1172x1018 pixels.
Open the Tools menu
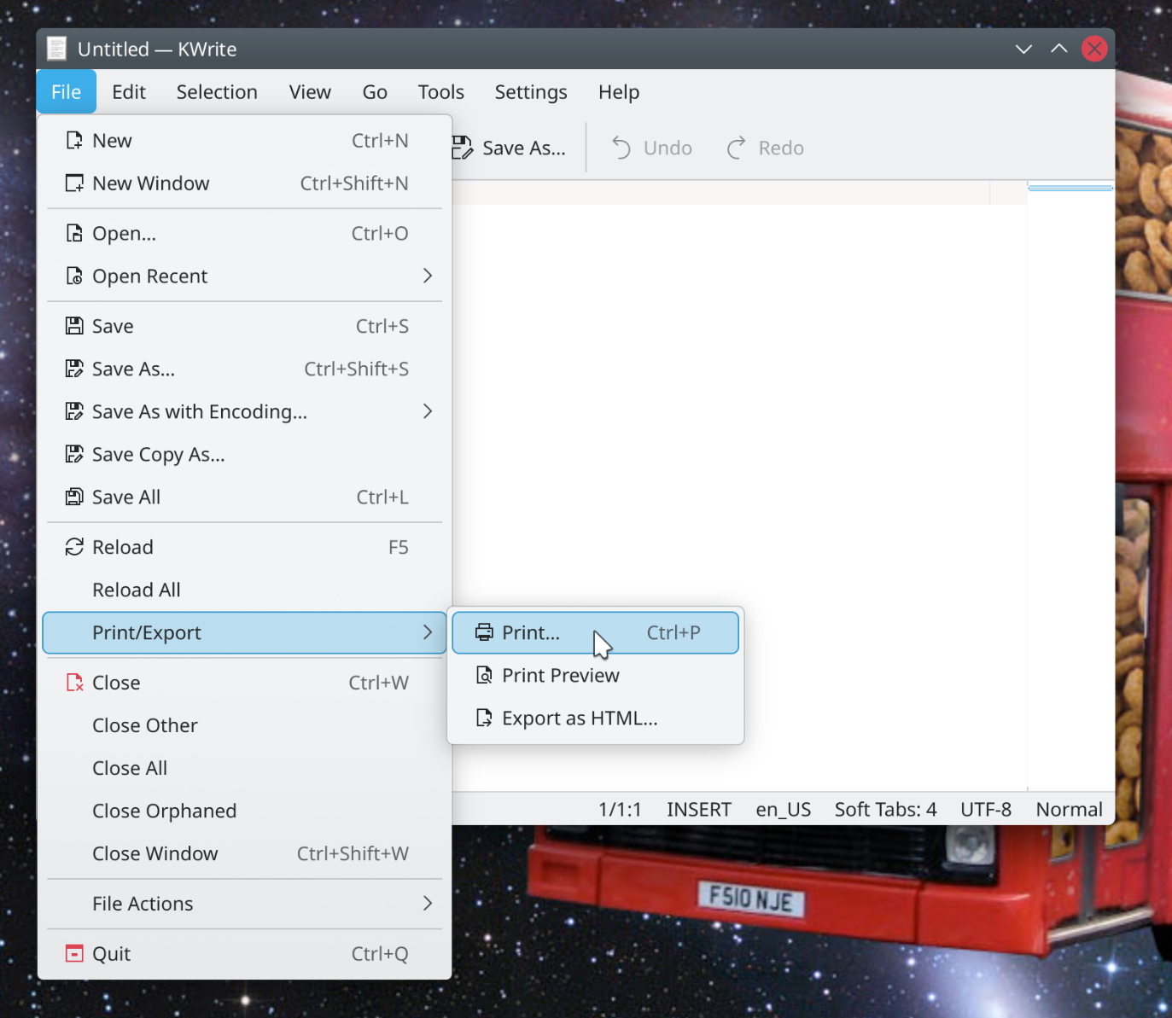(440, 92)
